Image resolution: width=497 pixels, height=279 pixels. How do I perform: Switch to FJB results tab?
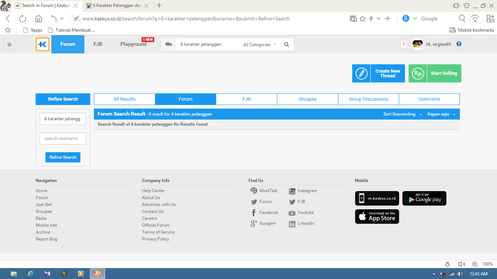247,99
